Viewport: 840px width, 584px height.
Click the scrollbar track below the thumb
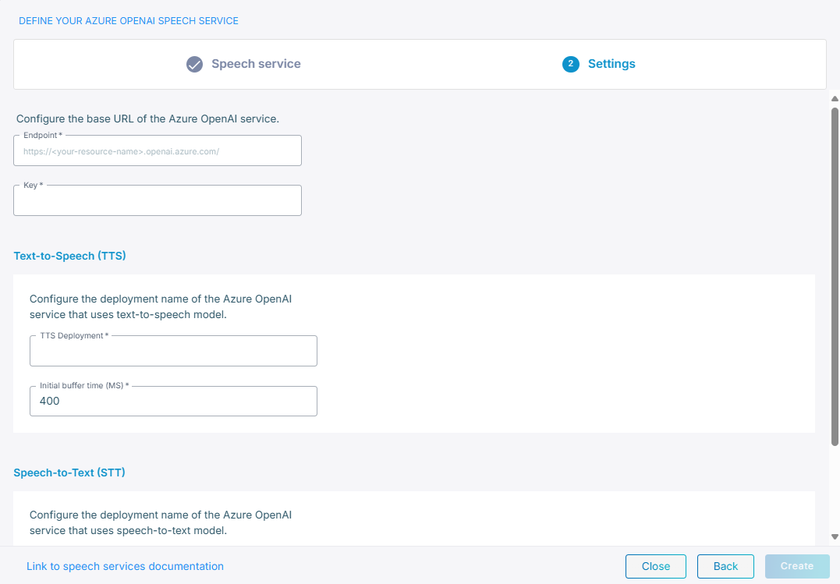[835, 491]
